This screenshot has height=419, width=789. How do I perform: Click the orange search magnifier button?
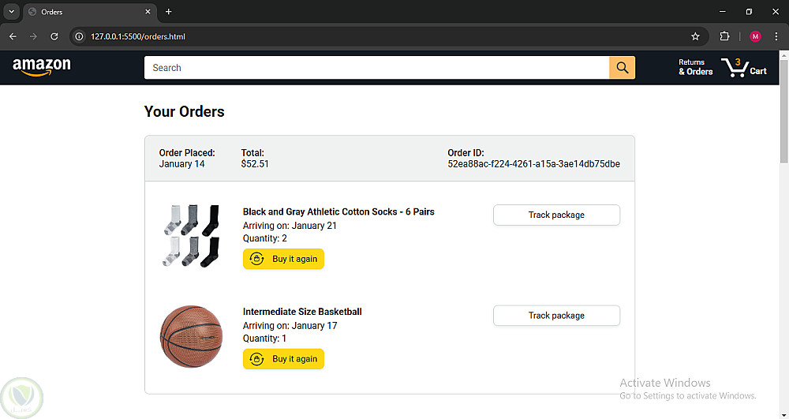pos(622,68)
